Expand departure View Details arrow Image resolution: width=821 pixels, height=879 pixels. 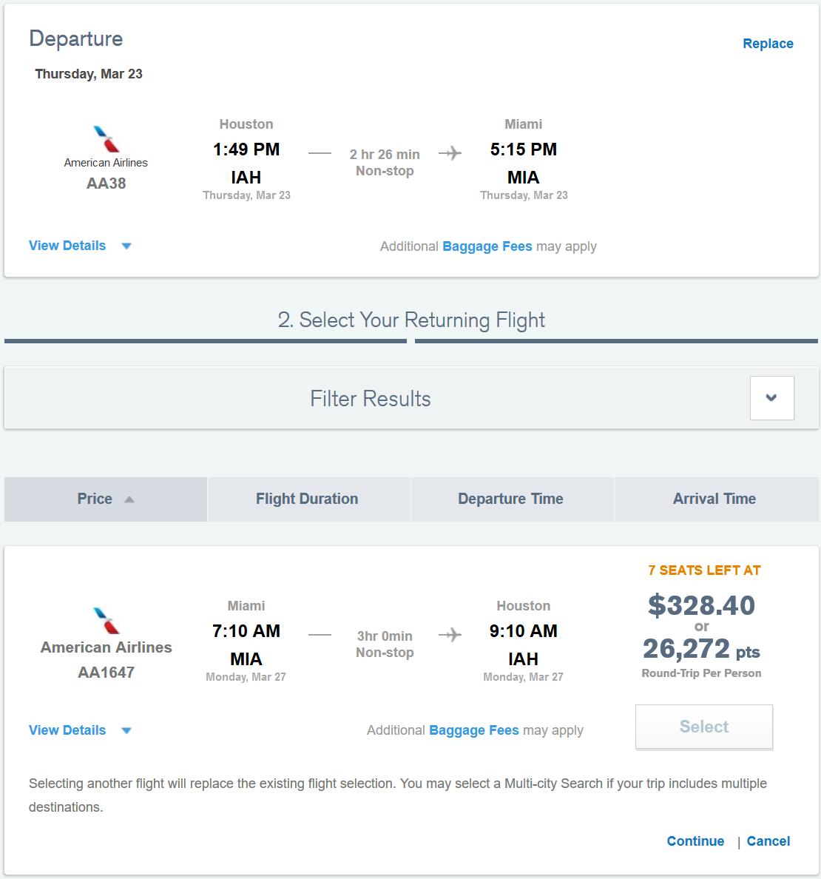[x=126, y=246]
